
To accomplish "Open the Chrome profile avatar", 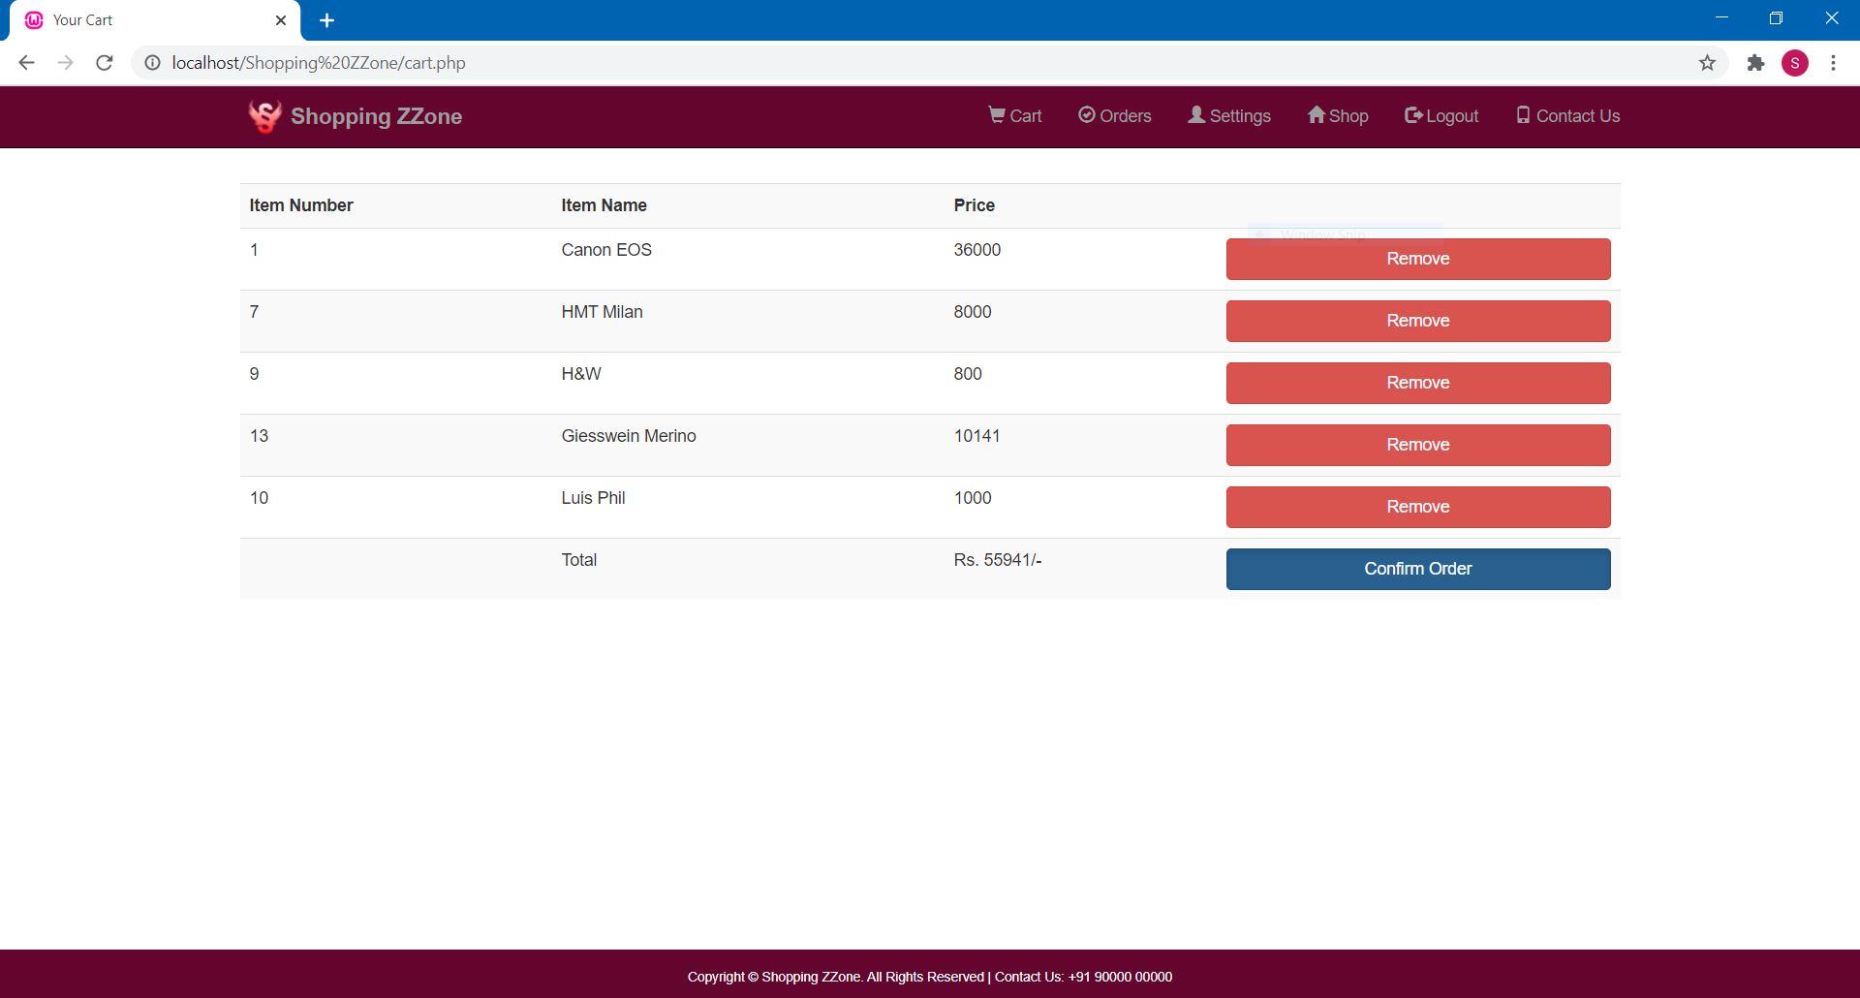I will click(1796, 62).
